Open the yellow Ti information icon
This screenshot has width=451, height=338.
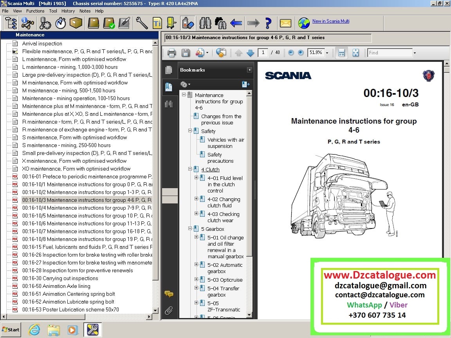[157, 23]
